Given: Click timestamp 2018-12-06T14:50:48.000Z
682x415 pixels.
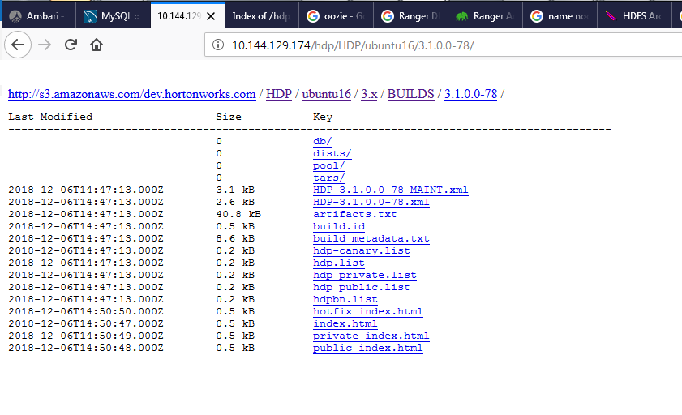Looking at the screenshot, I should point(86,348).
